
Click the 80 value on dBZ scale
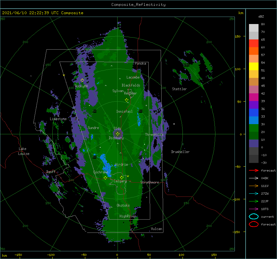pos(263,24)
